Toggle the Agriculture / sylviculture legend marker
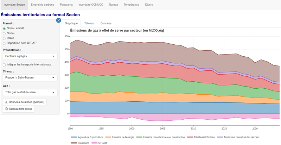This screenshot has width=281, height=145. (74, 137)
